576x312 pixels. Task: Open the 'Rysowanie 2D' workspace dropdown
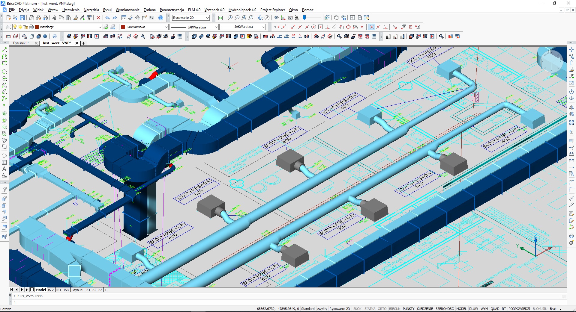(207, 18)
